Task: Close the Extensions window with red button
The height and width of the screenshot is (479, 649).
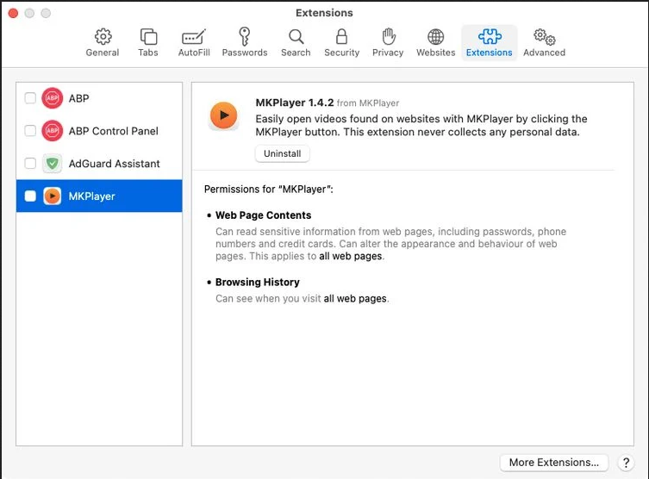Action: point(13,13)
